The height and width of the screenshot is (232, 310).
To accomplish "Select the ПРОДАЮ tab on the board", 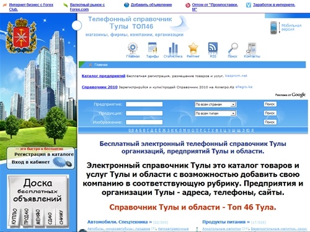I will pos(26,217).
